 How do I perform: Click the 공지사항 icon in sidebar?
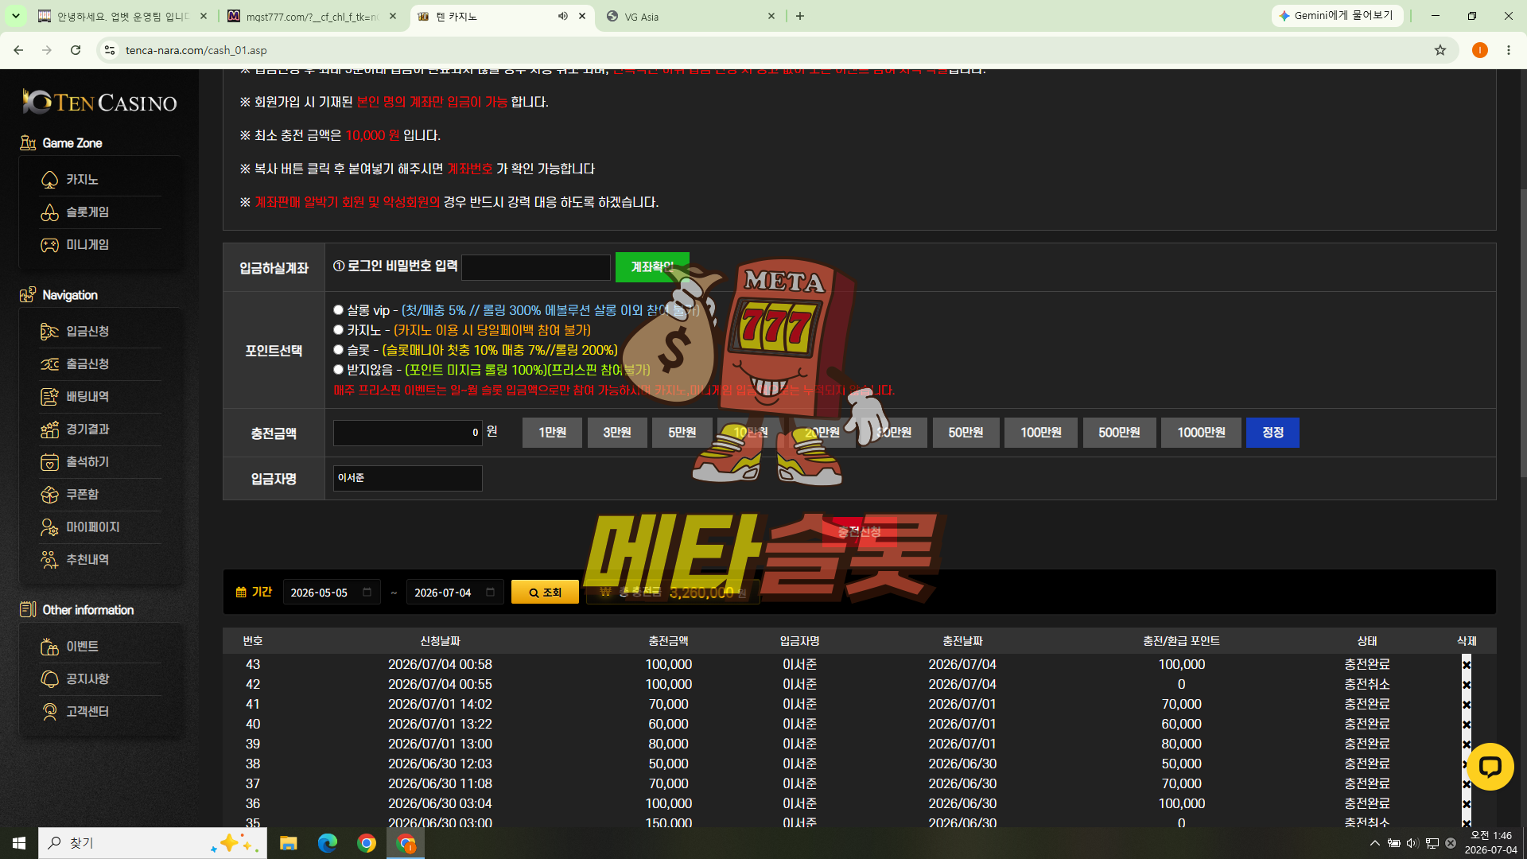click(49, 679)
